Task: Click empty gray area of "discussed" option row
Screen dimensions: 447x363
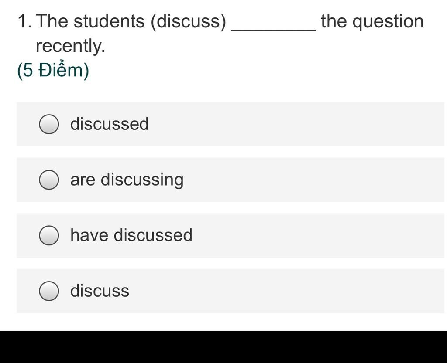Action: [296, 124]
